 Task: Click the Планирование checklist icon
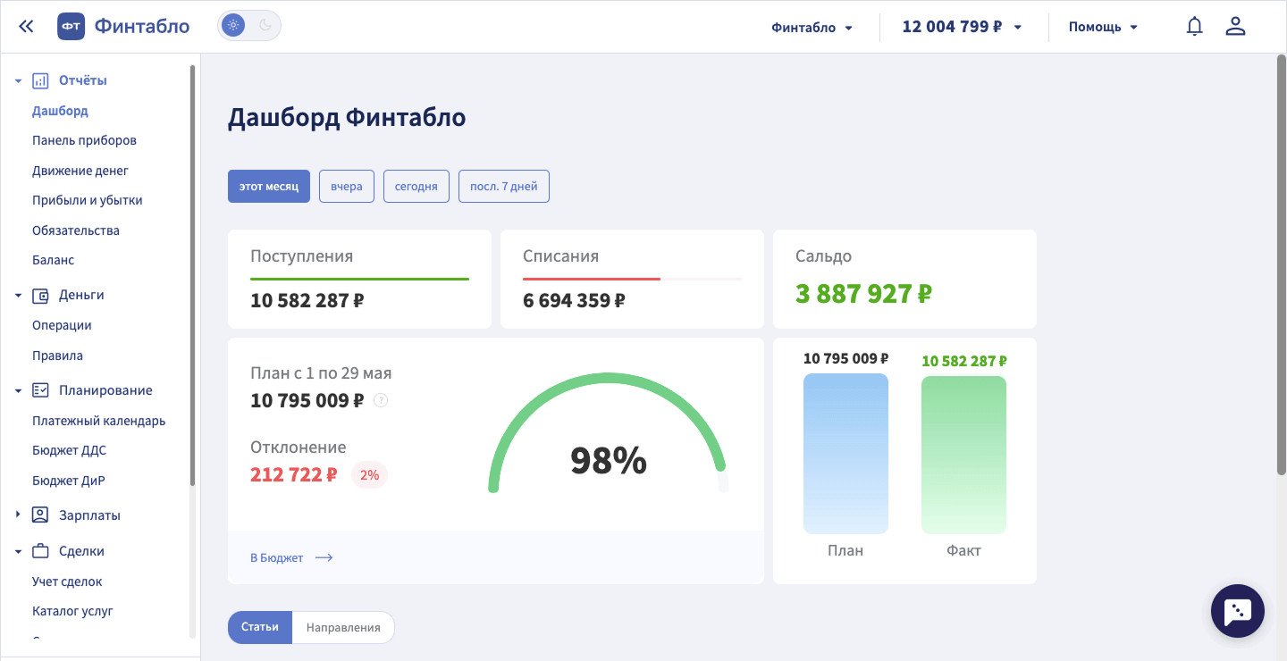[x=40, y=390]
